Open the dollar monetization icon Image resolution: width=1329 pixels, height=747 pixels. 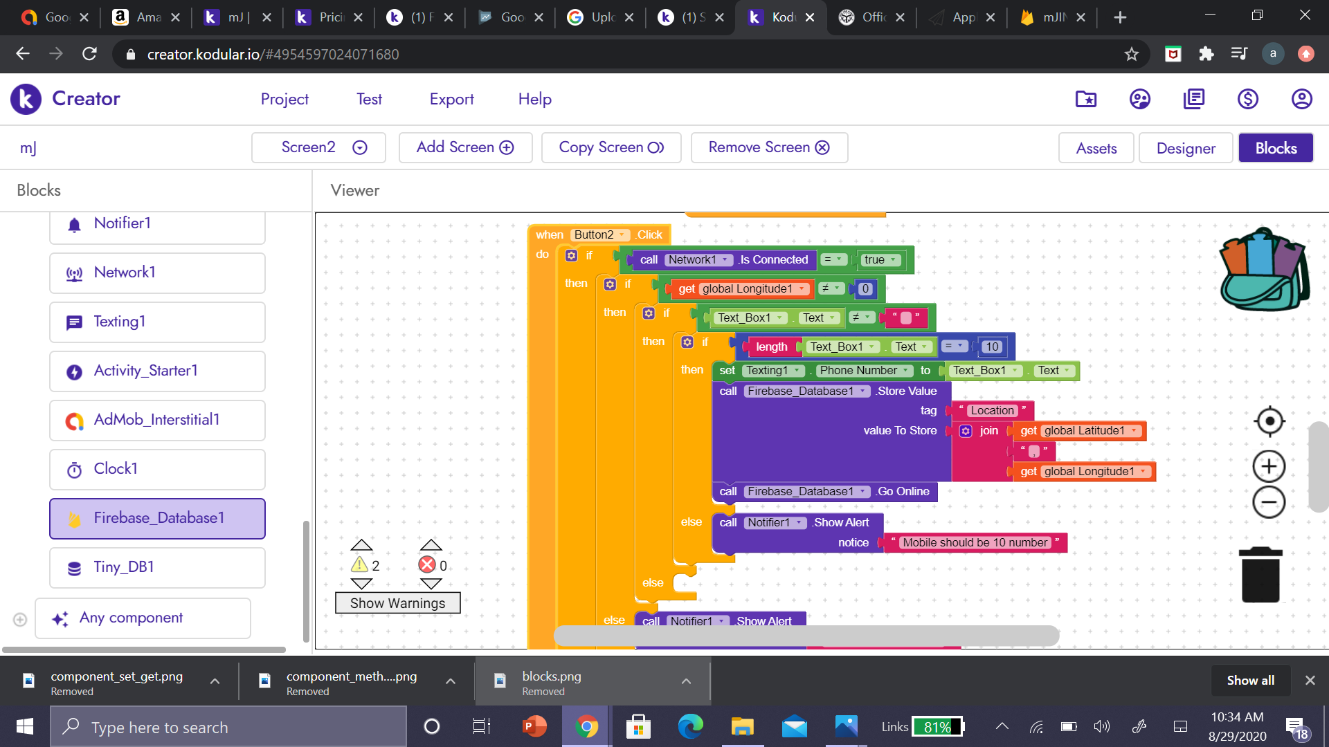point(1247,99)
